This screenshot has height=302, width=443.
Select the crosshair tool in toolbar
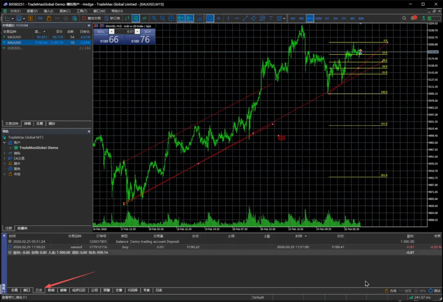218,18
